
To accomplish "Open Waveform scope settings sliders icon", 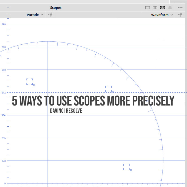I will pos(180,15).
